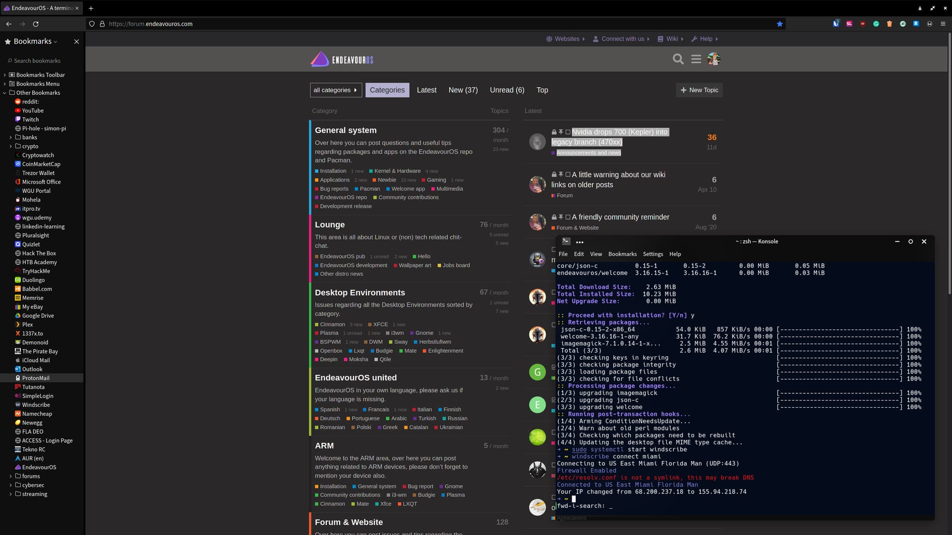Click the bookmark star in address bar
Screen dimensions: 952x535
click(779, 24)
